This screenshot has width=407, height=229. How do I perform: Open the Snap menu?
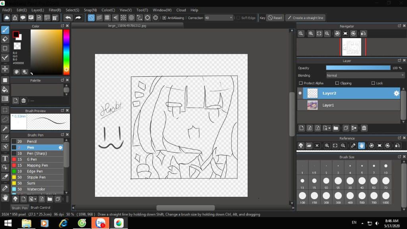coord(90,10)
